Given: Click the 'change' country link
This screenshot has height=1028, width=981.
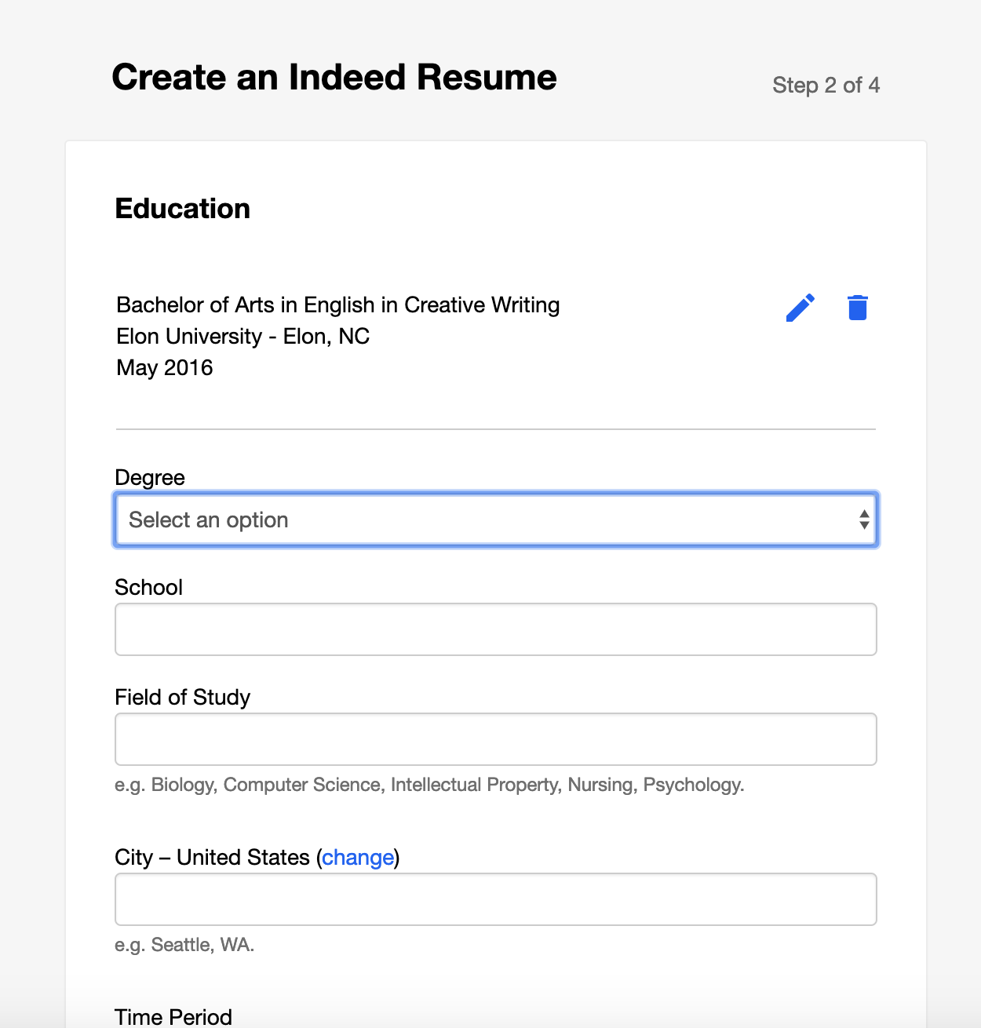Looking at the screenshot, I should coord(358,857).
